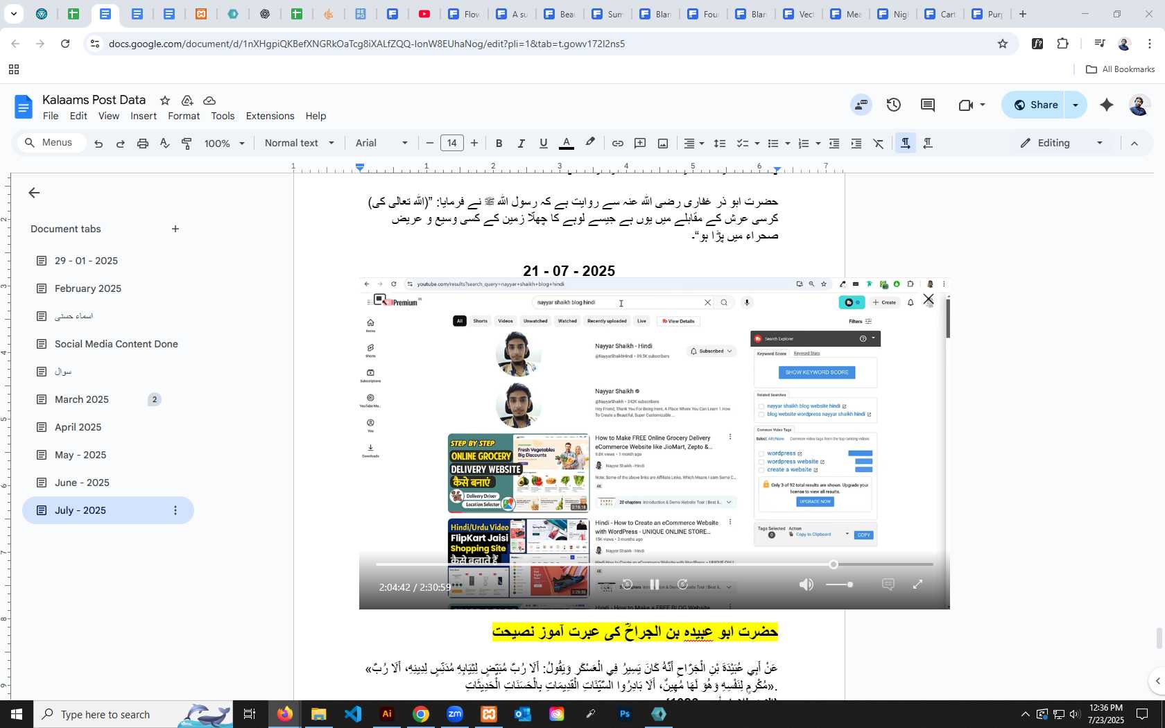Image resolution: width=1165 pixels, height=728 pixels.
Task: Adjust the video volume slider
Action: tap(840, 584)
